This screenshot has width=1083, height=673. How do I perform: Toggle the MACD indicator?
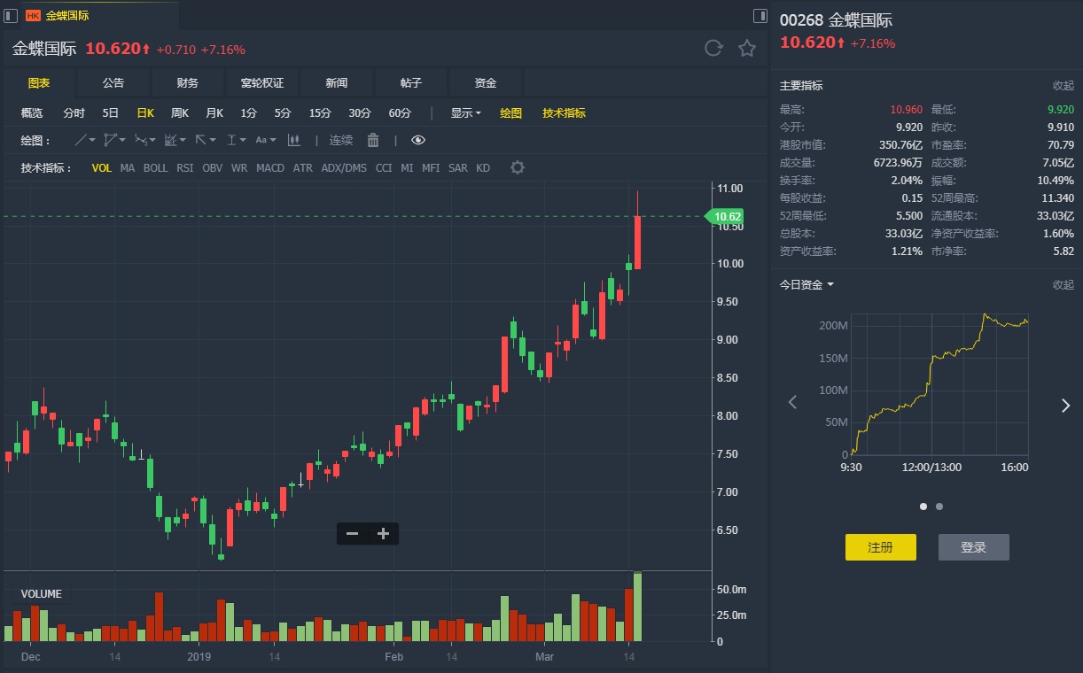(270, 168)
